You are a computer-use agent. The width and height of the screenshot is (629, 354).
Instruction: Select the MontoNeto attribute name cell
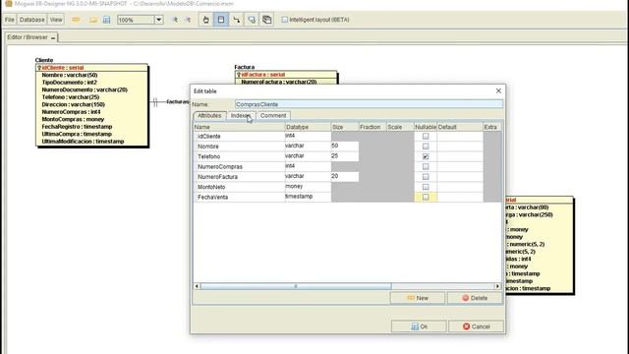pos(239,187)
